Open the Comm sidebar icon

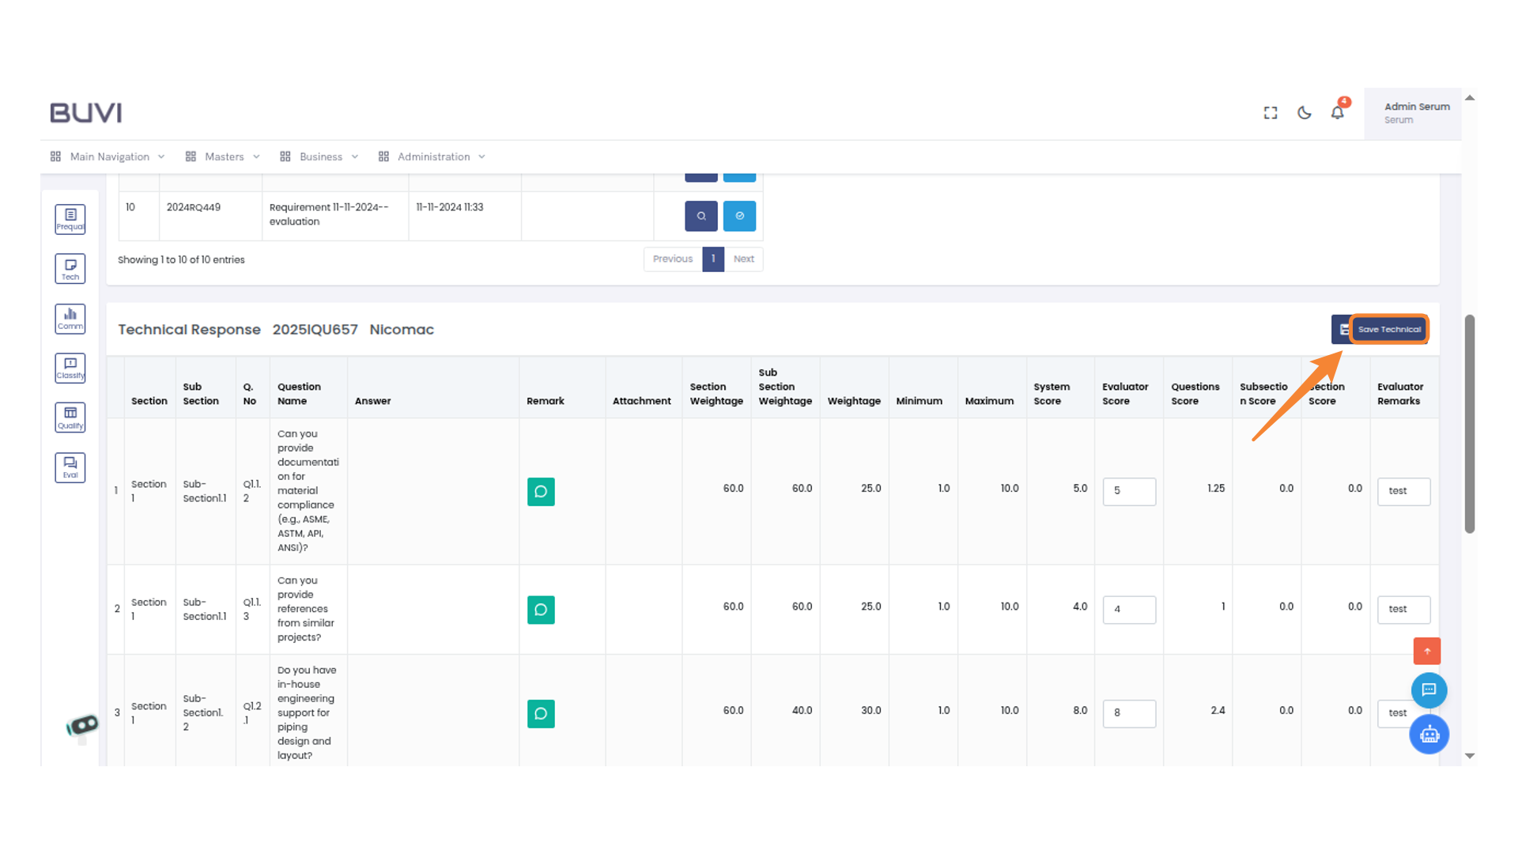[70, 319]
